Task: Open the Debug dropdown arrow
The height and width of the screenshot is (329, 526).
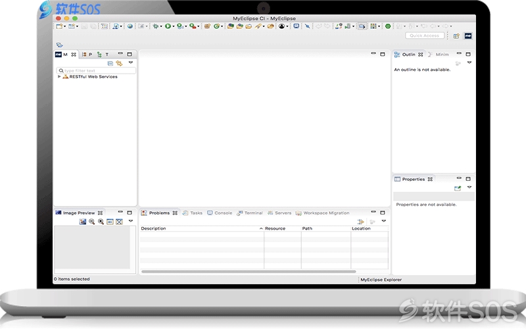Action: [160, 26]
